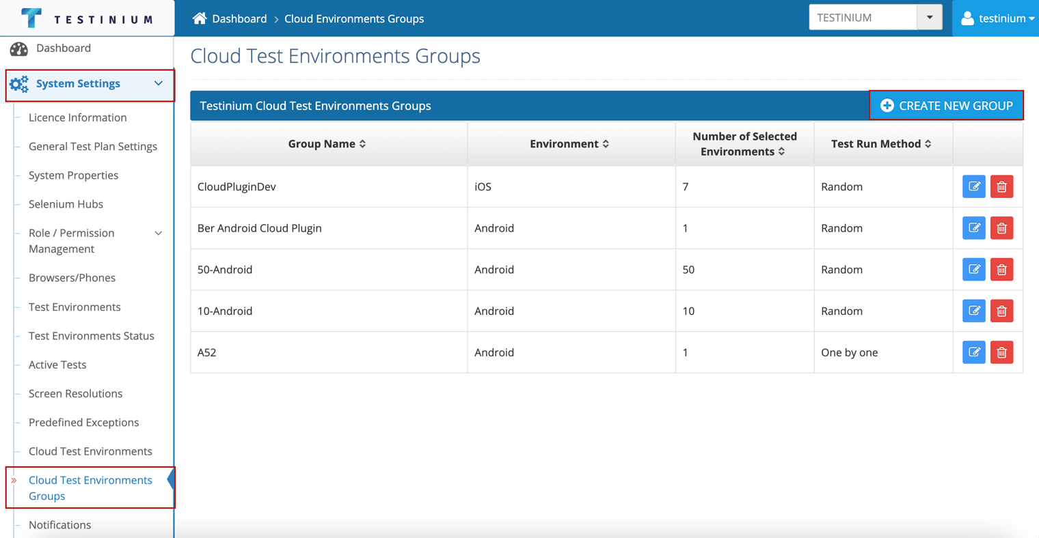Open Test Environments Status page
1039x538 pixels.
point(91,336)
